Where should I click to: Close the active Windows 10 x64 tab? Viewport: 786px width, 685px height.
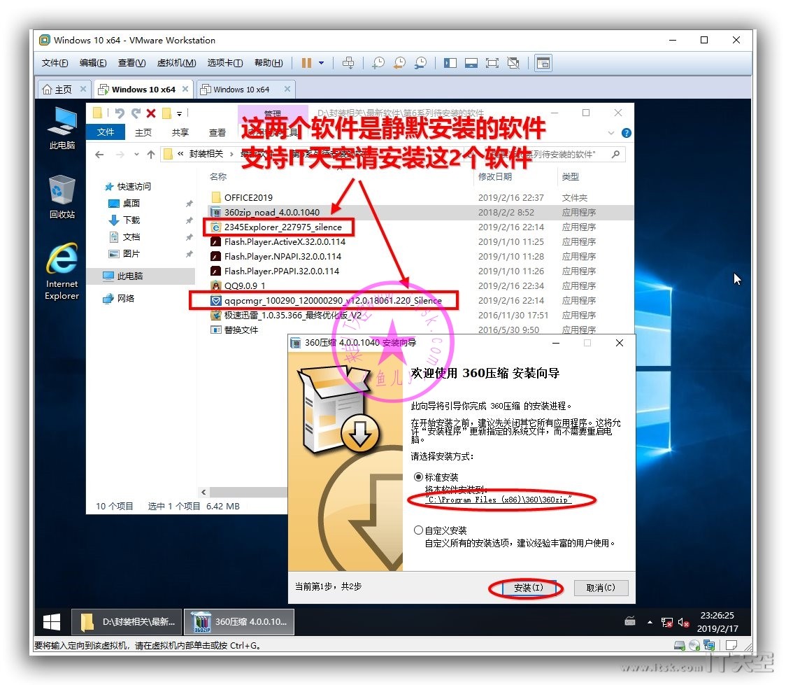(x=185, y=89)
